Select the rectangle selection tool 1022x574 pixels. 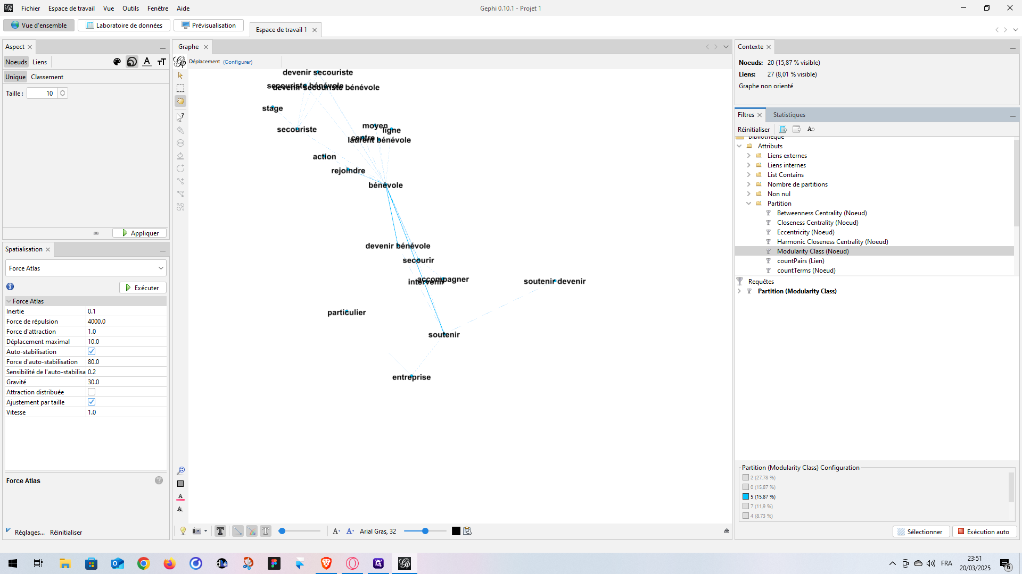coord(180,88)
